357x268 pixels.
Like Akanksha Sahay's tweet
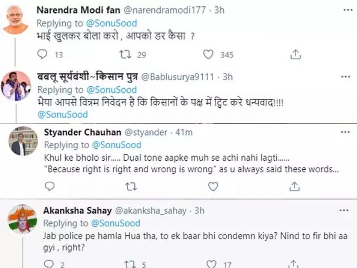[x=212, y=264]
